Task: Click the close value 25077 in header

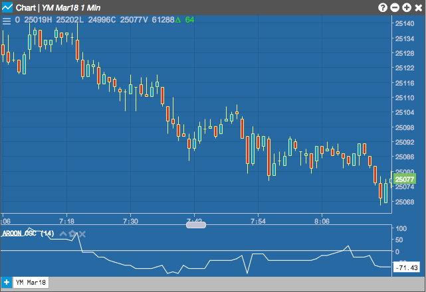Action: click(x=131, y=20)
